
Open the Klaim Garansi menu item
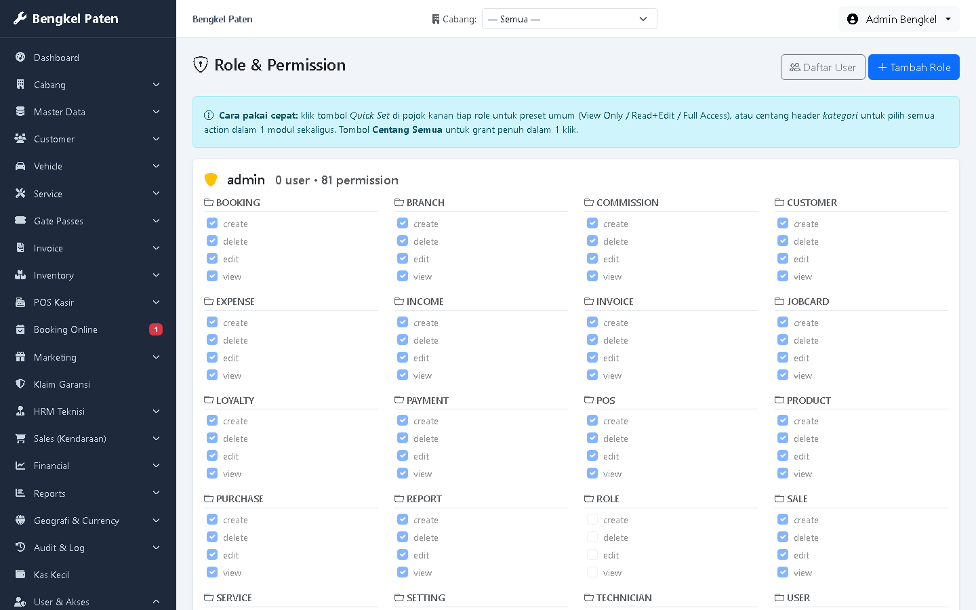click(x=88, y=384)
